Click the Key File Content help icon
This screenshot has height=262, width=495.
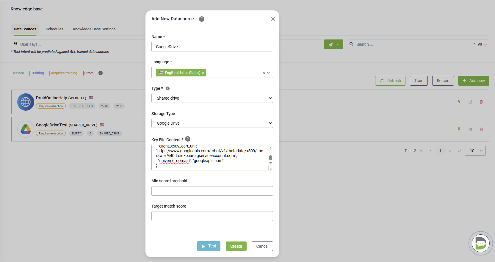[188, 139]
